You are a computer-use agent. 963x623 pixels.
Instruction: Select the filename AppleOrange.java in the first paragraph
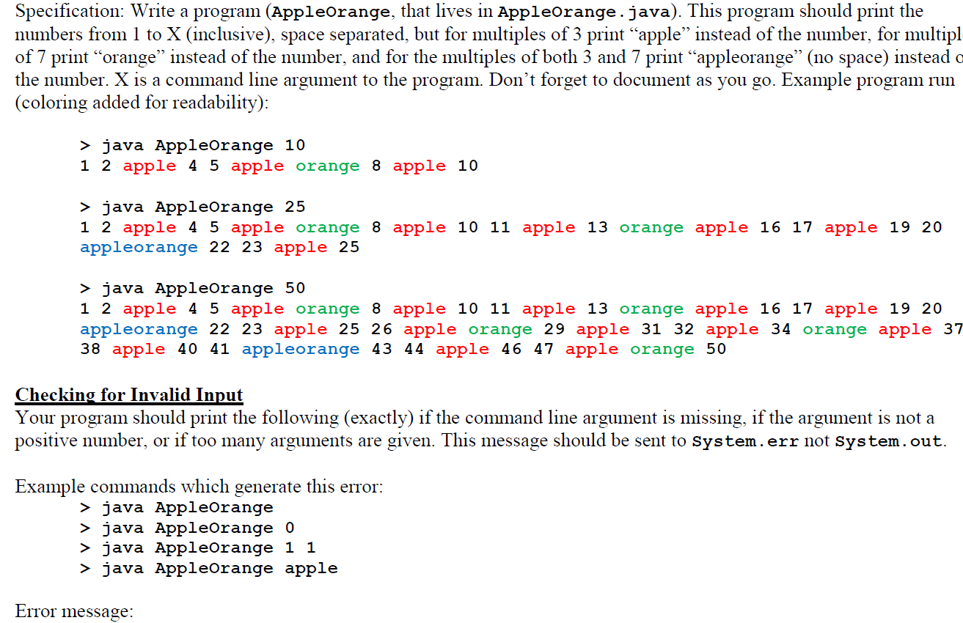click(581, 11)
